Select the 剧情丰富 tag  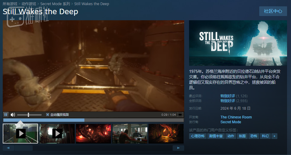coord(216,136)
